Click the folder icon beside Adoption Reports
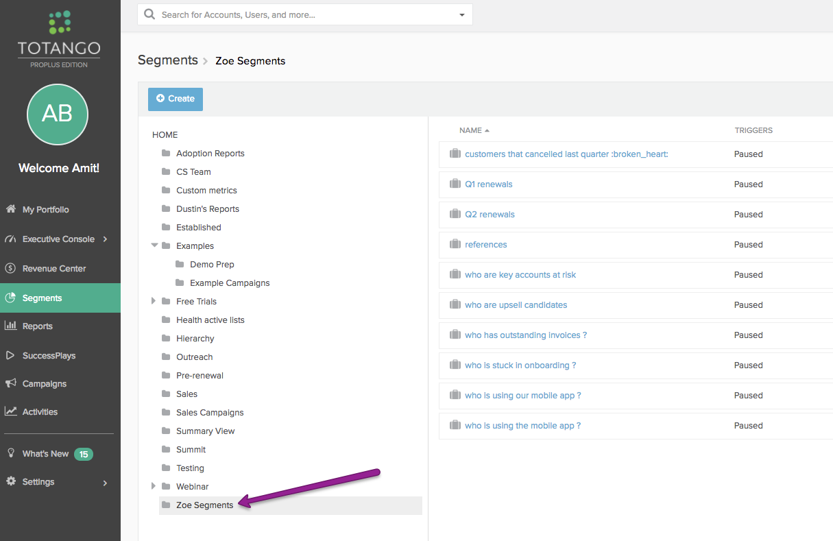Image resolution: width=833 pixels, height=541 pixels. coord(165,153)
